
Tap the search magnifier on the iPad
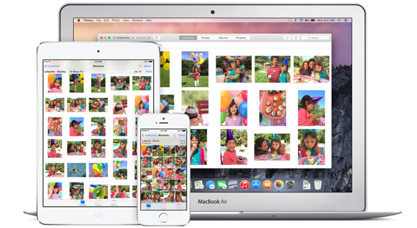pos(140,66)
